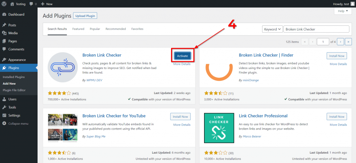Open the Comments sidebar item
The height and width of the screenshot is (163, 356).
pos(16,49)
